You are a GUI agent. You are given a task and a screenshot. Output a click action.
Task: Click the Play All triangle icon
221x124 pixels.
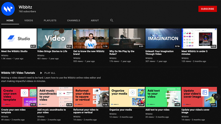41,73
